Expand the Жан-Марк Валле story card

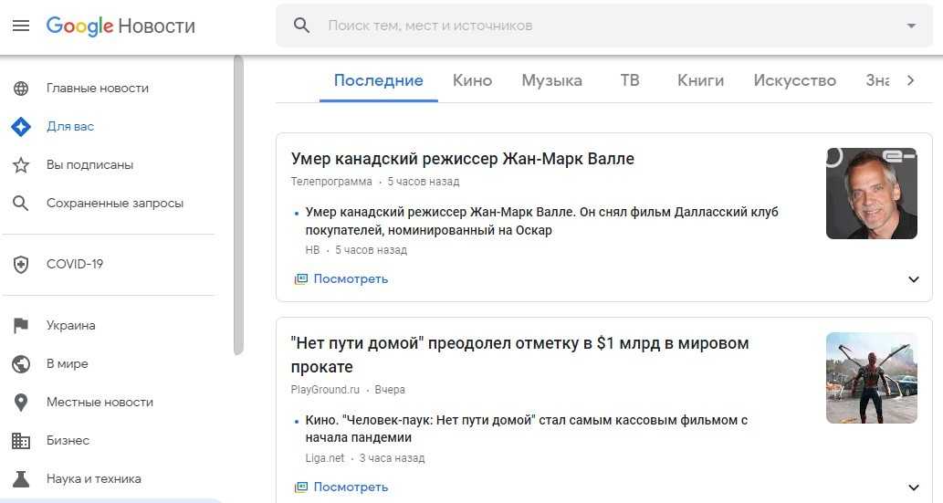[x=914, y=279]
